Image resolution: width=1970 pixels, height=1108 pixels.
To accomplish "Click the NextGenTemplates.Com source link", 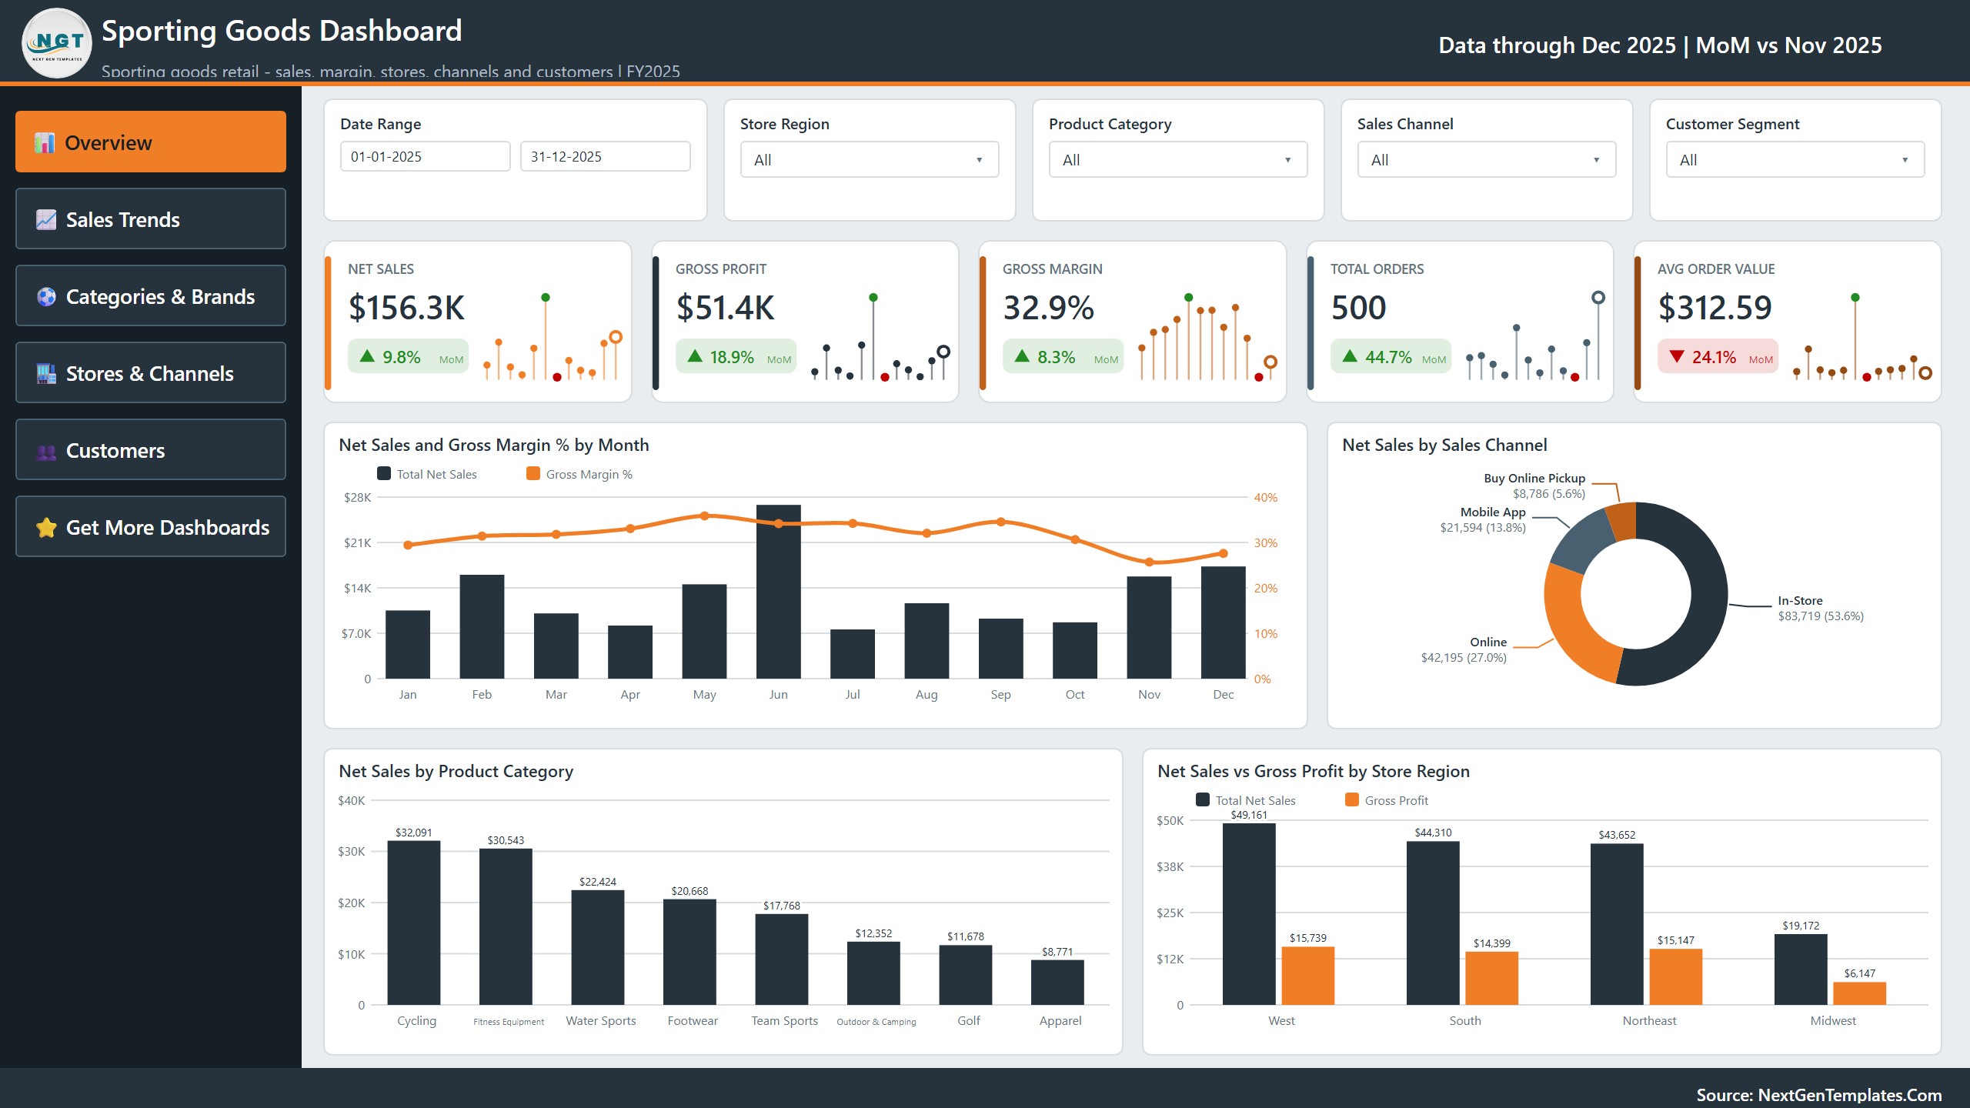I will 1819,1095.
